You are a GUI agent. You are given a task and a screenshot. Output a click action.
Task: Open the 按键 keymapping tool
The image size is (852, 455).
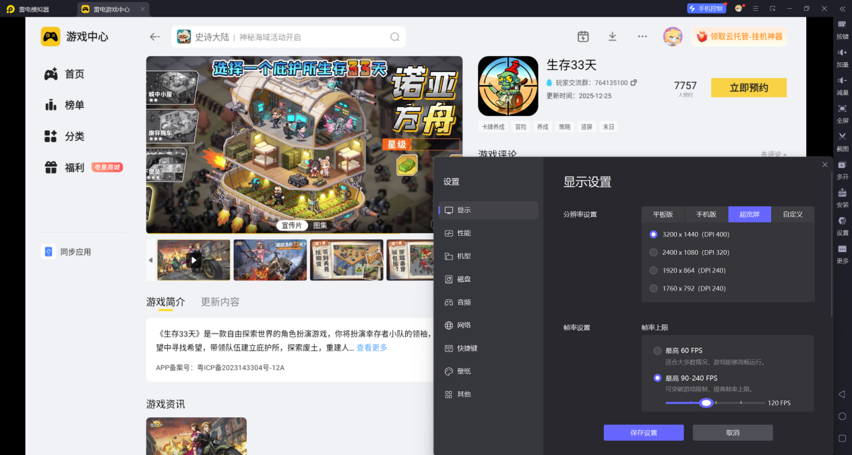pyautogui.click(x=842, y=30)
